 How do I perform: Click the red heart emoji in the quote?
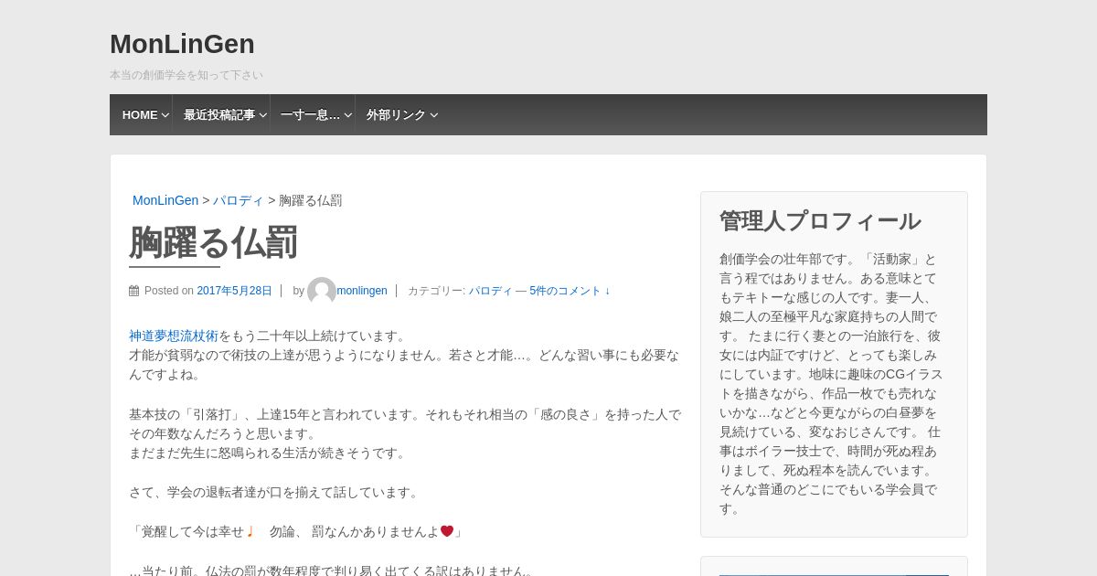(x=447, y=531)
